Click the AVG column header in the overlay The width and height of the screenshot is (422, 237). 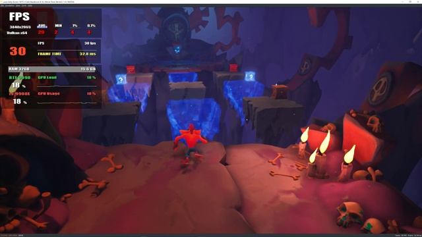[x=42, y=26]
